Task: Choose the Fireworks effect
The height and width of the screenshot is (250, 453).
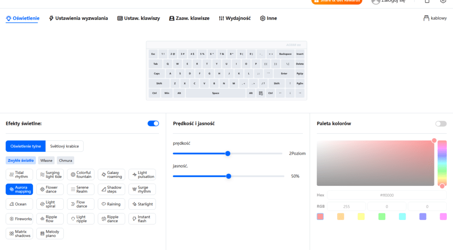Action: click(x=19, y=219)
